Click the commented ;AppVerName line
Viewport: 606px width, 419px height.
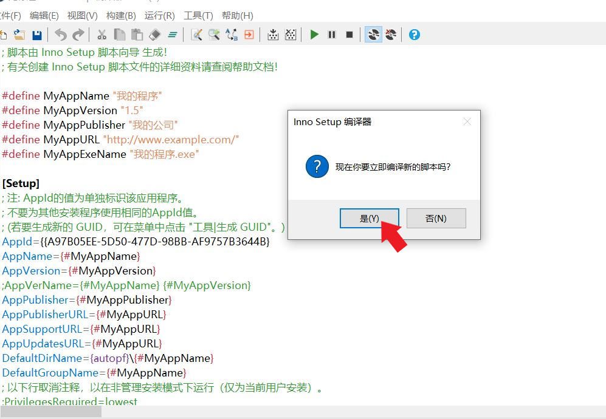(x=126, y=285)
